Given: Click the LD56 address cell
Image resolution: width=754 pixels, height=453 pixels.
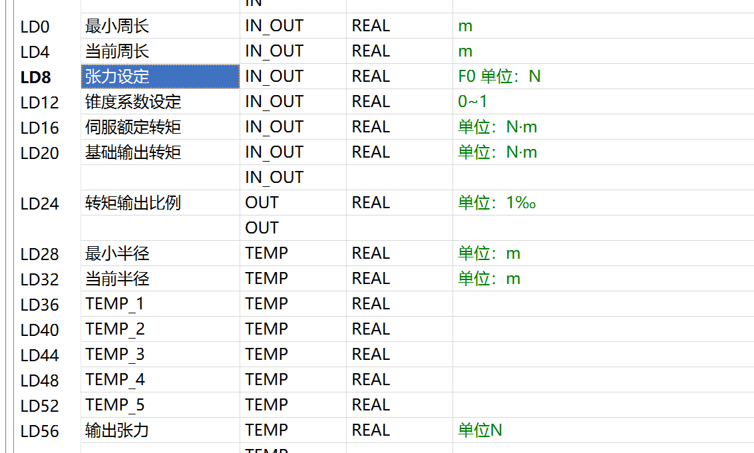Looking at the screenshot, I should pyautogui.click(x=39, y=431).
